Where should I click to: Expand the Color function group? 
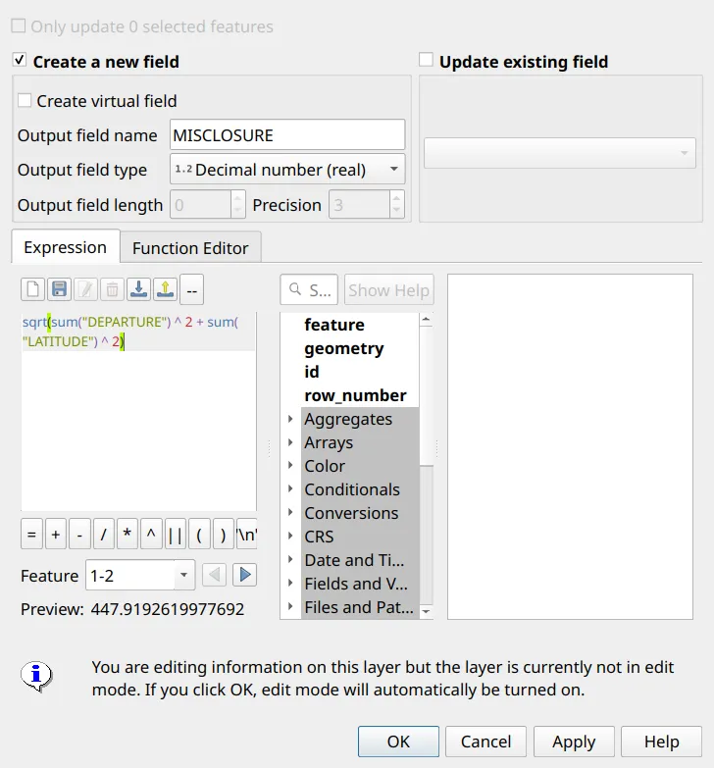pos(290,465)
